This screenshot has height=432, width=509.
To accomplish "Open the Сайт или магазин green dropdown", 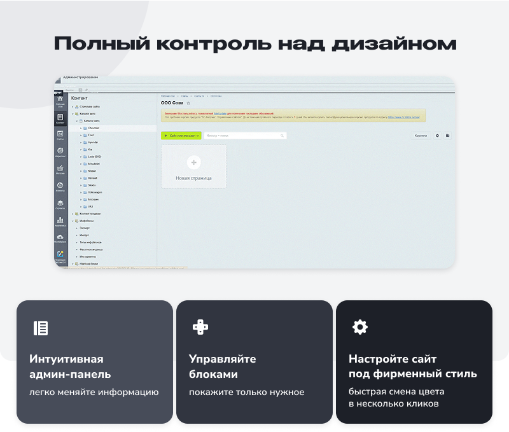I will tap(181, 136).
